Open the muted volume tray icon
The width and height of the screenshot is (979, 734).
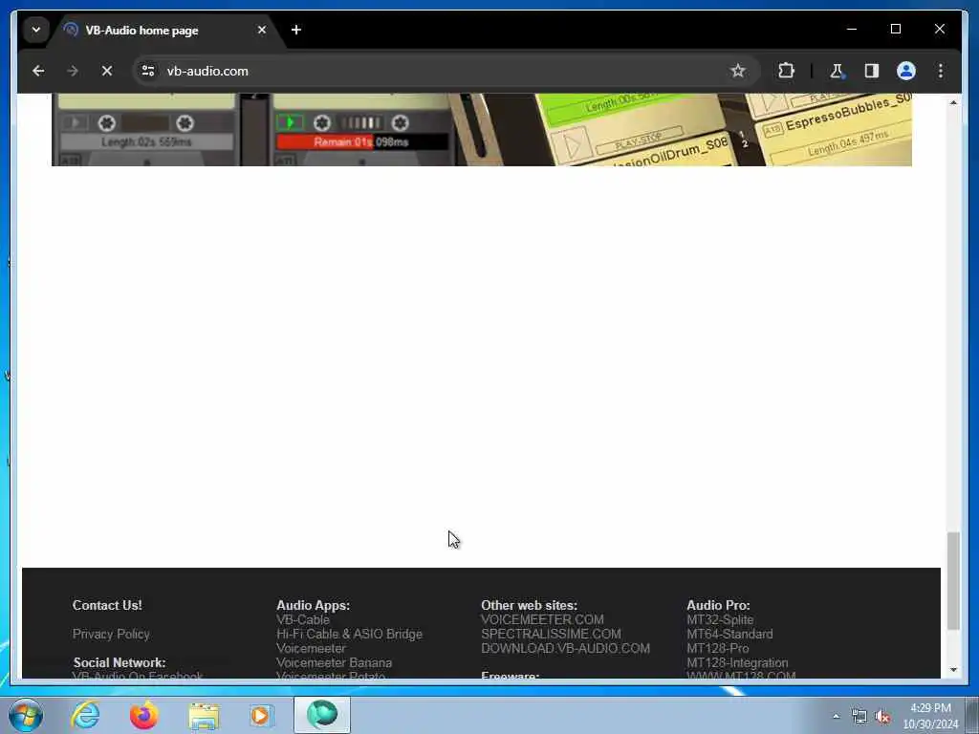click(x=882, y=716)
